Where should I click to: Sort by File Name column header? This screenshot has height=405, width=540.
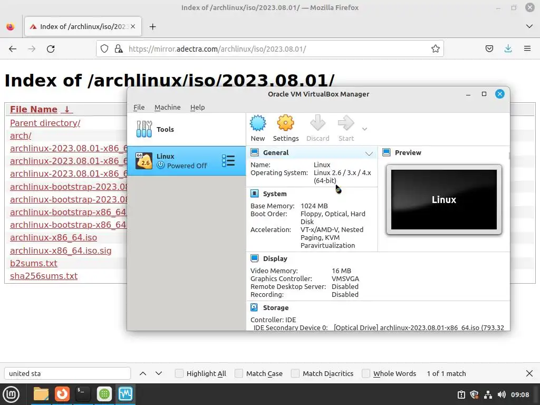click(41, 109)
